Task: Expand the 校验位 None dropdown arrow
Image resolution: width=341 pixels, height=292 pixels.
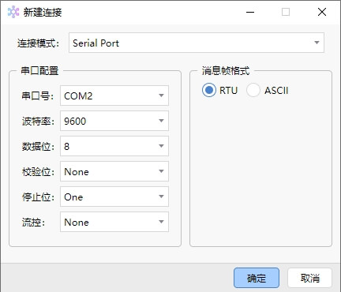Action: 161,171
